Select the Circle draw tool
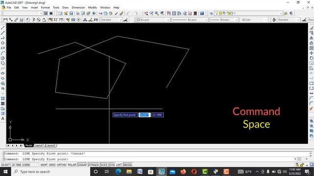The height and width of the screenshot is (176, 314). pyautogui.click(x=3, y=58)
